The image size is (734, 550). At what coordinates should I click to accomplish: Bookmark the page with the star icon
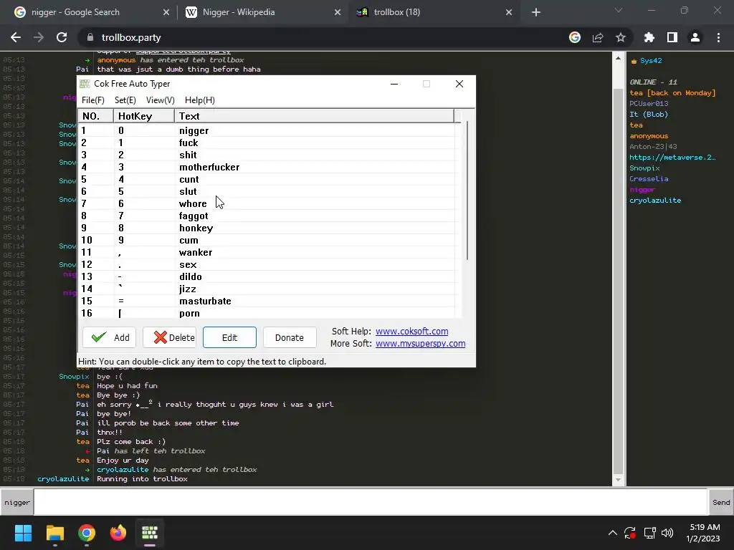coord(621,37)
